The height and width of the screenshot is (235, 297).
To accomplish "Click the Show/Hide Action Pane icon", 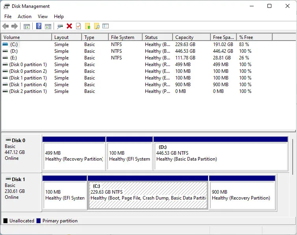I will (x=48, y=26).
